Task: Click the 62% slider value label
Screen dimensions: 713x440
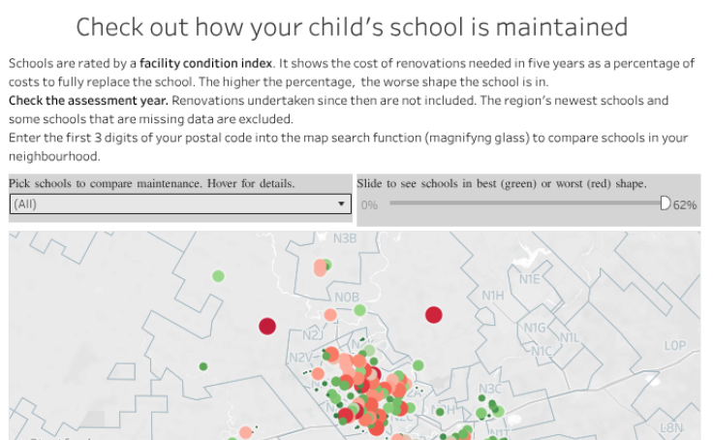Action: [685, 204]
